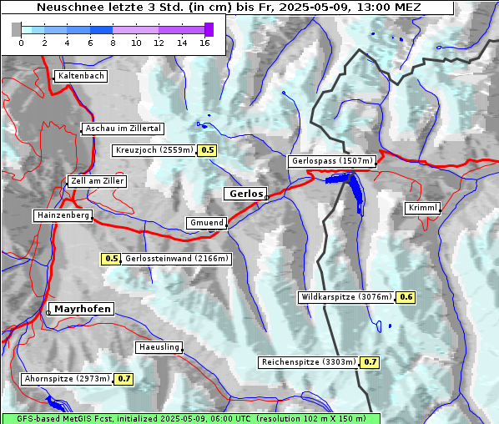
Task: Select the Aschau im Zillertal label
Action: [123, 129]
